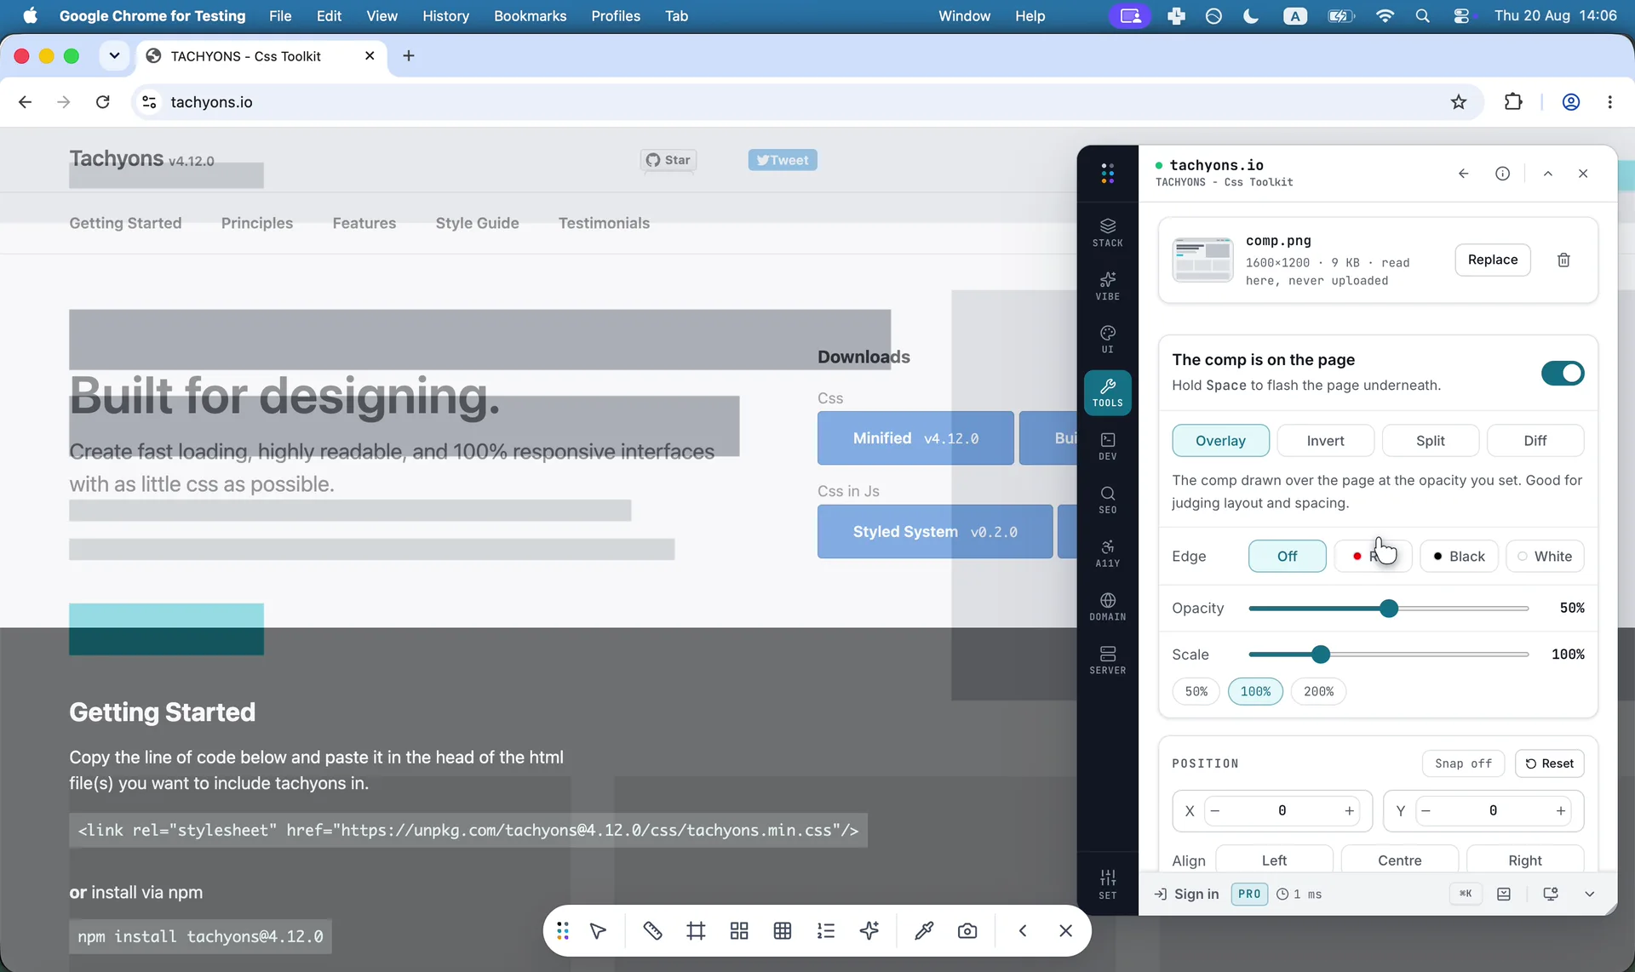1635x972 pixels.
Task: Open the Chrome Extensions puzzle icon
Action: (1513, 102)
